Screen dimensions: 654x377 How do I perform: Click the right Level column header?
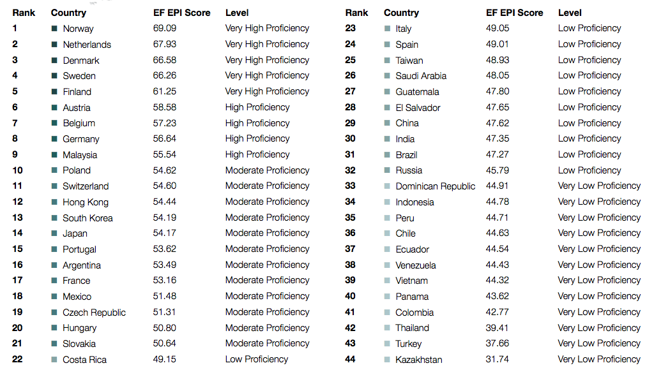pos(570,13)
